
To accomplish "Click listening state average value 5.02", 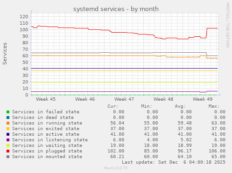I will [x=186, y=140].
